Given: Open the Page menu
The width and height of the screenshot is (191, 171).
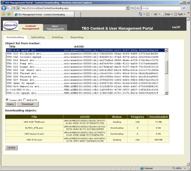Looking at the screenshot, I should 167,14.
